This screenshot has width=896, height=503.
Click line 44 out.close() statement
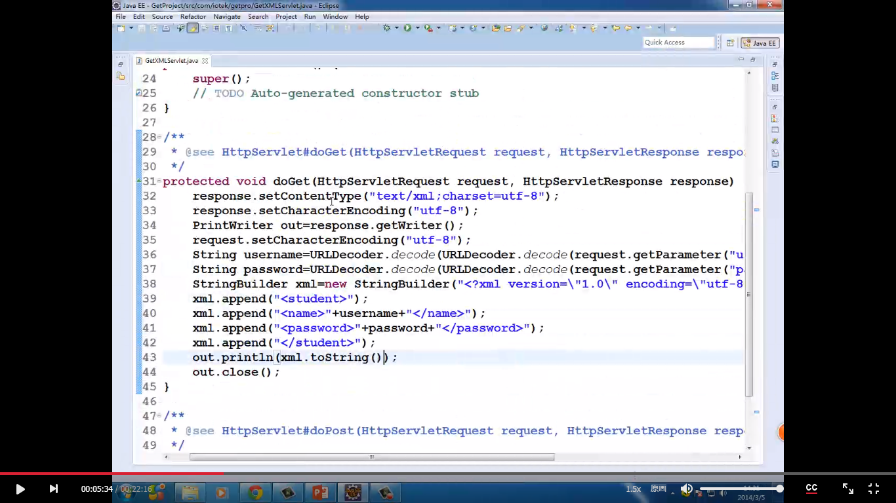(x=236, y=372)
